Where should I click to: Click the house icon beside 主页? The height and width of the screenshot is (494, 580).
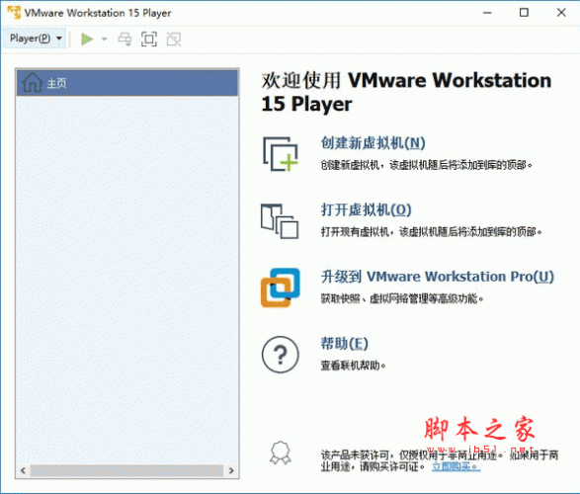click(33, 82)
